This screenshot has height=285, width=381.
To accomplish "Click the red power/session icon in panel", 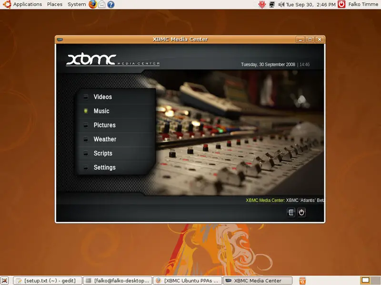I will 341,4.
